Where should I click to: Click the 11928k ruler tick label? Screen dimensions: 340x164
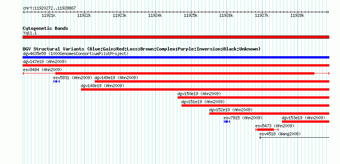point(298,15)
